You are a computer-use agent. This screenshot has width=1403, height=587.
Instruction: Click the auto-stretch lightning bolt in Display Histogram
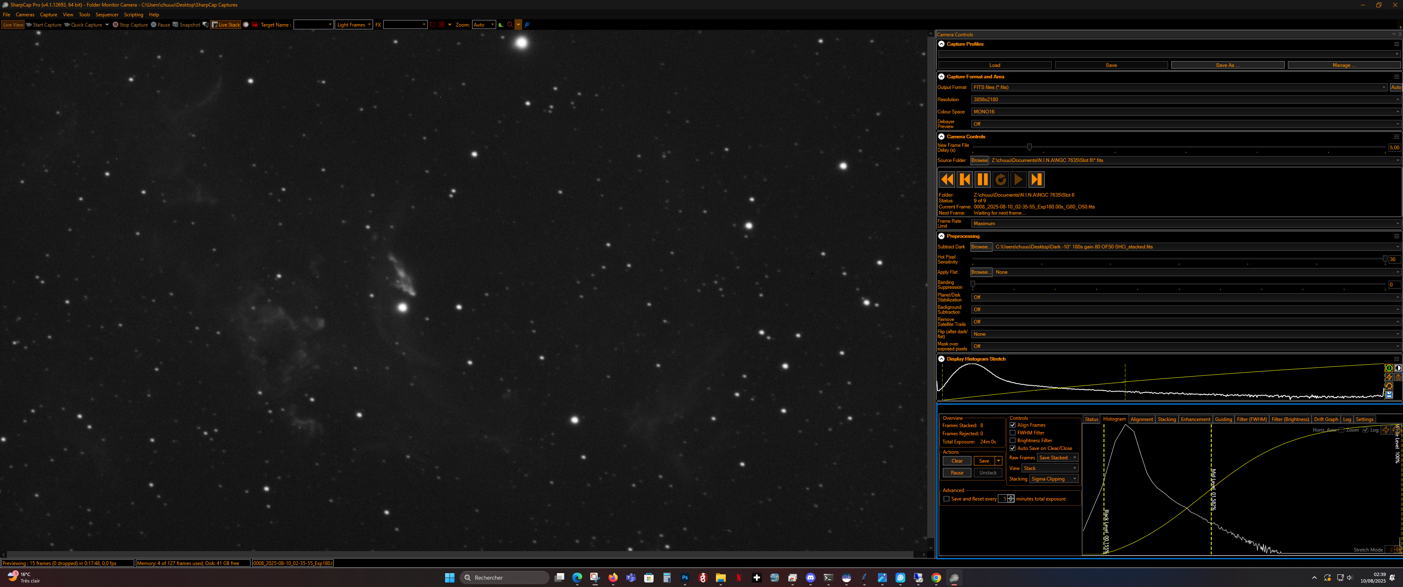click(x=1389, y=377)
